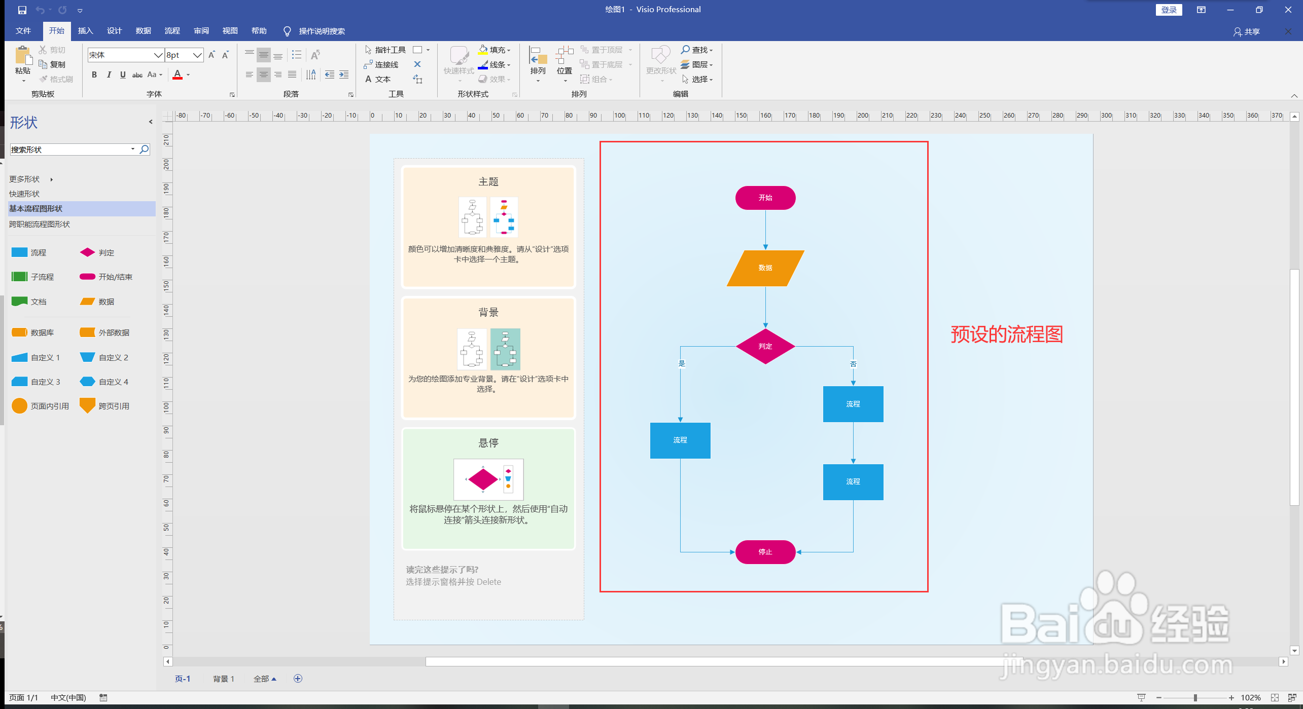1303x709 pixels.
Task: Open the font name dropdown (宋体)
Action: [x=158, y=55]
